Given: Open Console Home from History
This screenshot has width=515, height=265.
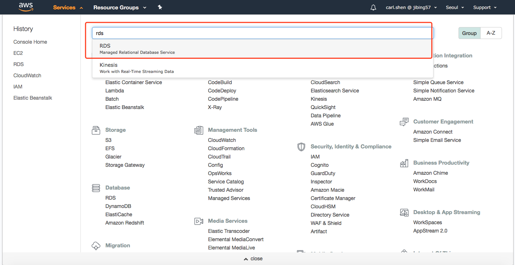Looking at the screenshot, I should coord(30,42).
